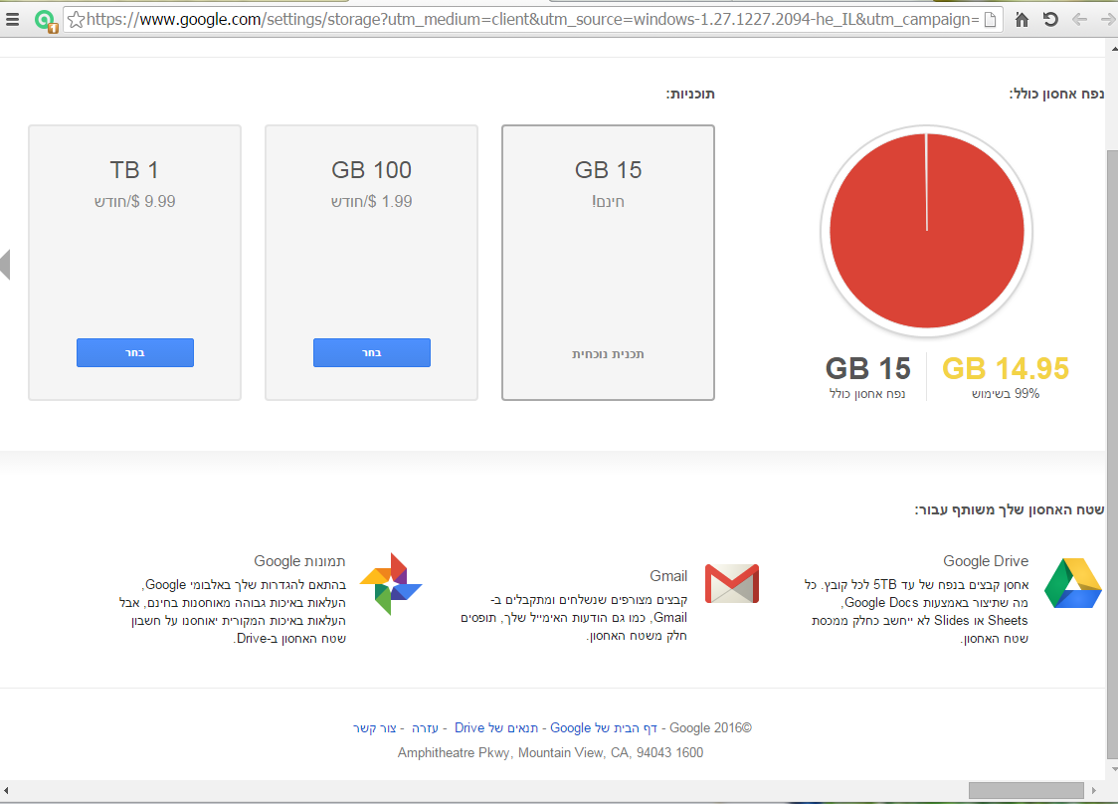Click the yellow 14.95 GB used value

1006,369
